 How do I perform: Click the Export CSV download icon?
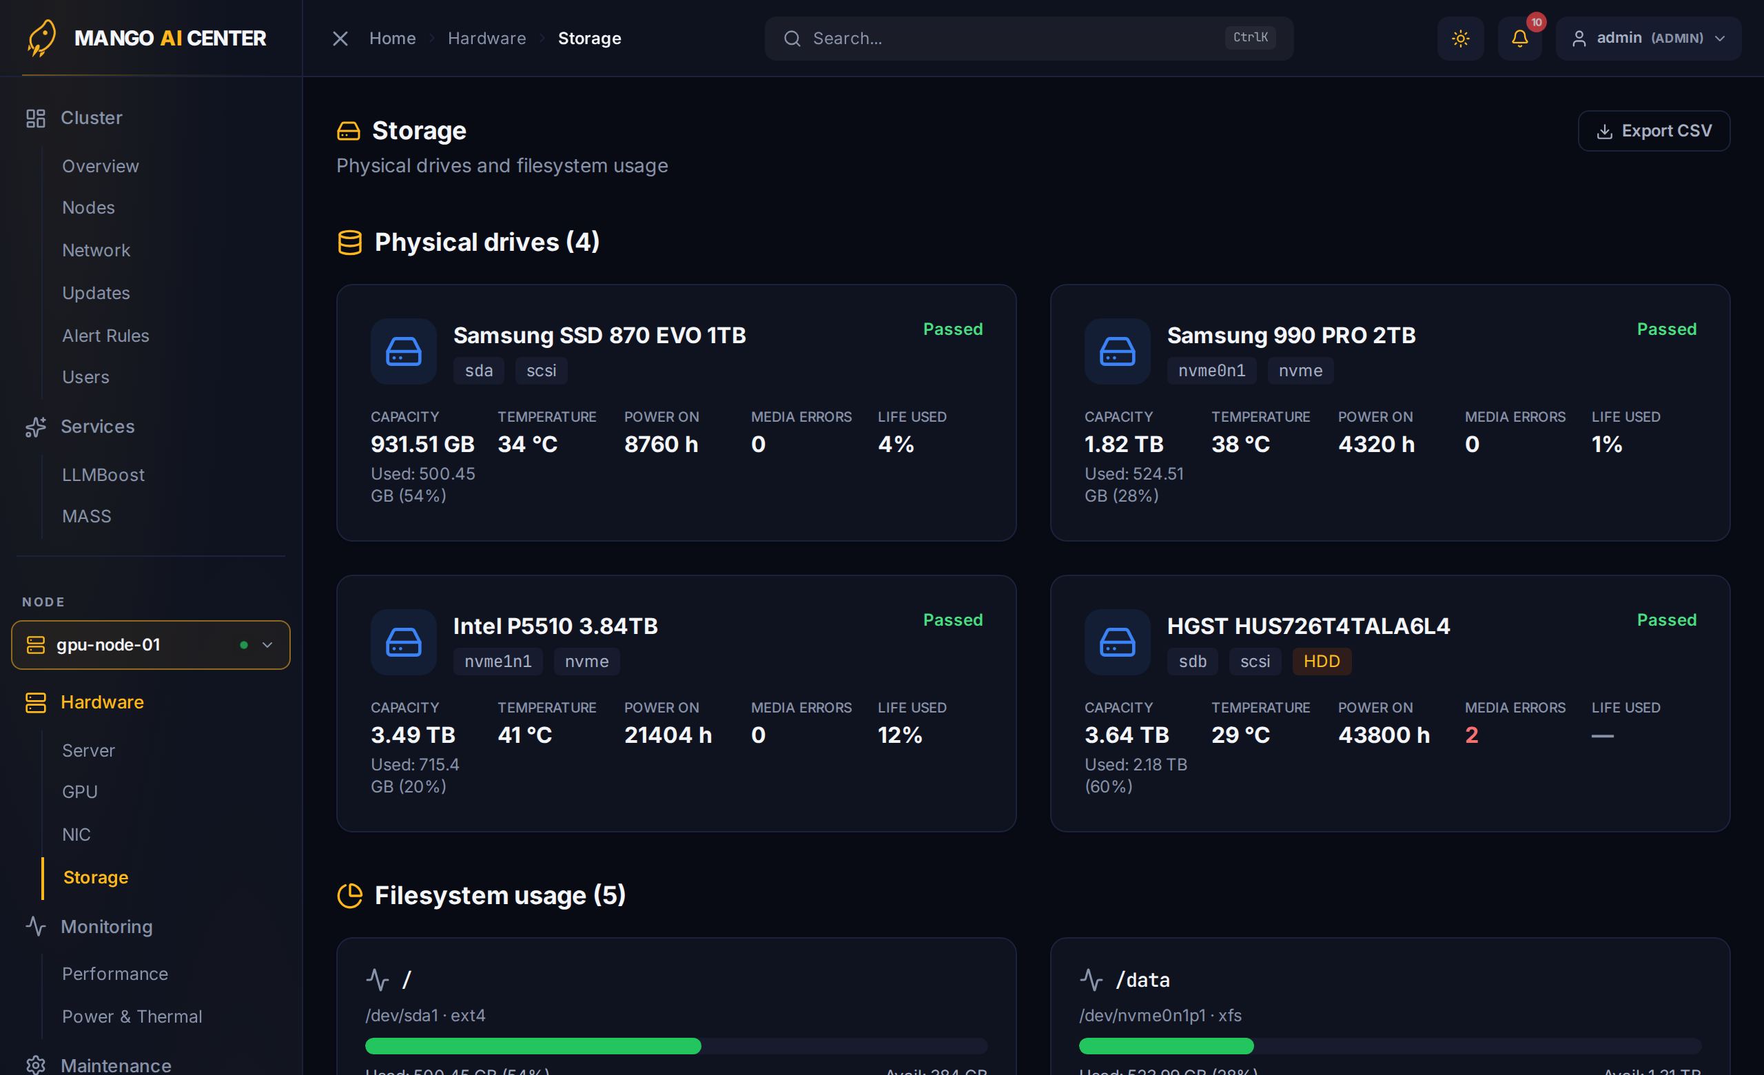pos(1604,132)
